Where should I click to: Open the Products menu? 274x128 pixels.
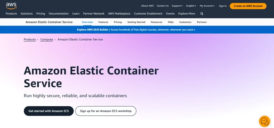point(11,13)
